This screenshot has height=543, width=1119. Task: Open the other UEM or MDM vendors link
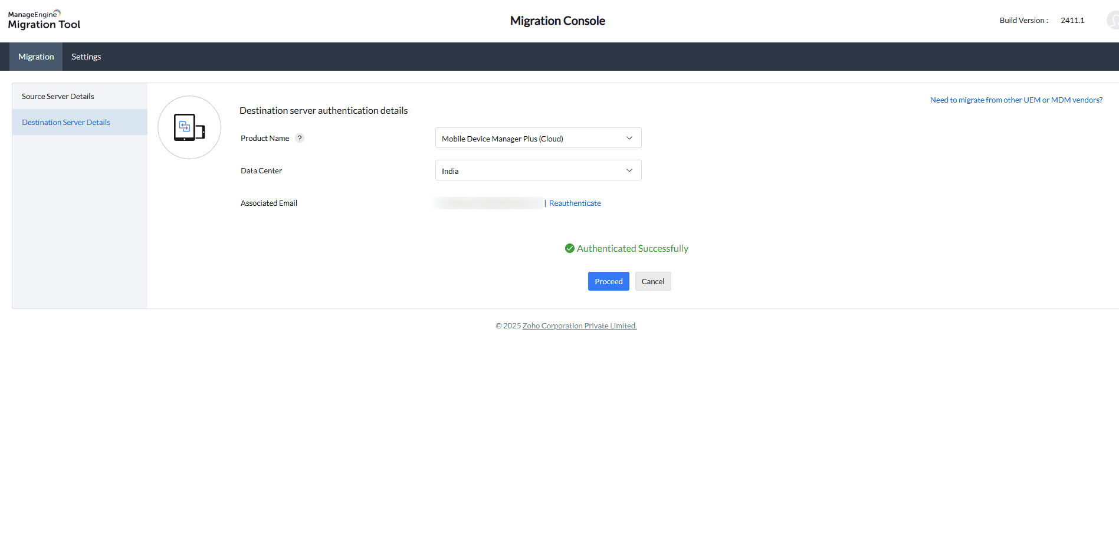click(1016, 100)
